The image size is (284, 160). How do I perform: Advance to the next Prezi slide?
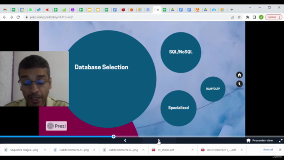(159, 140)
